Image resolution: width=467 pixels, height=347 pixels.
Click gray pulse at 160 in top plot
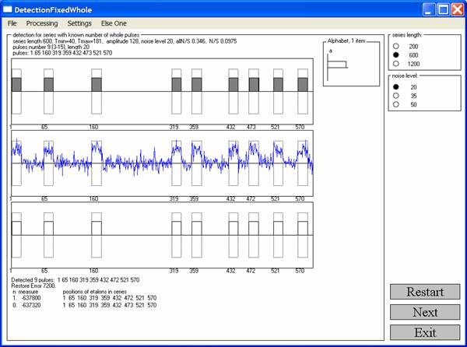click(x=97, y=85)
